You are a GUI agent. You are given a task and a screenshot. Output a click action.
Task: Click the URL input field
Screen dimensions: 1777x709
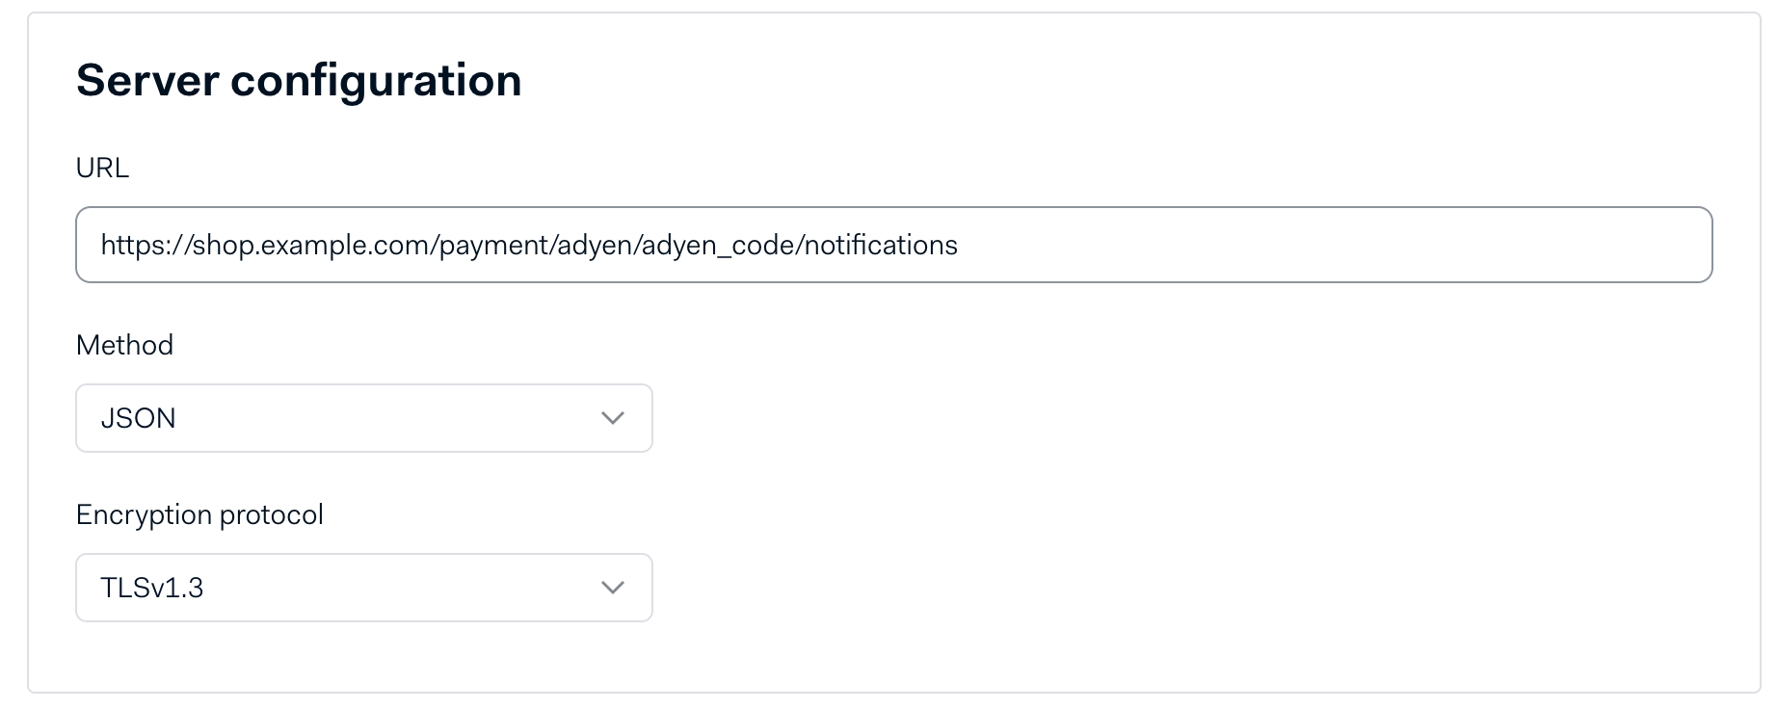[893, 245]
